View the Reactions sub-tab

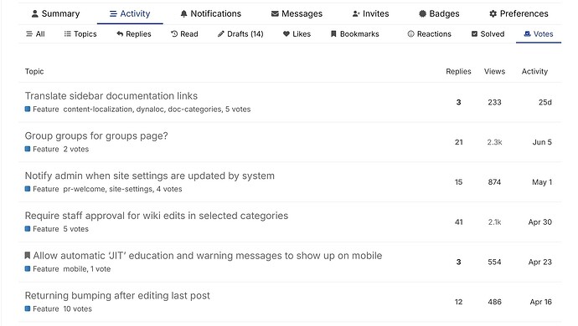(x=429, y=33)
